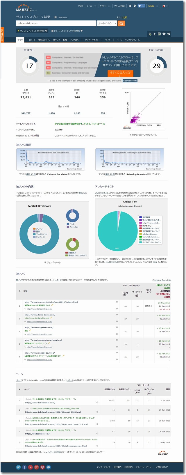
Task: Click the 比較 link next to または
Action: 125,17
